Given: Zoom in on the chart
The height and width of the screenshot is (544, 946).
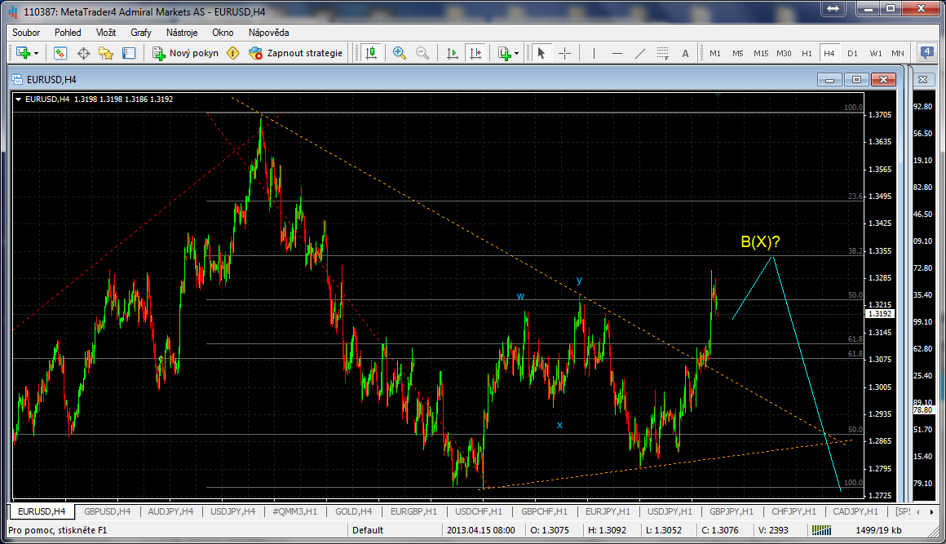Looking at the screenshot, I should [400, 53].
